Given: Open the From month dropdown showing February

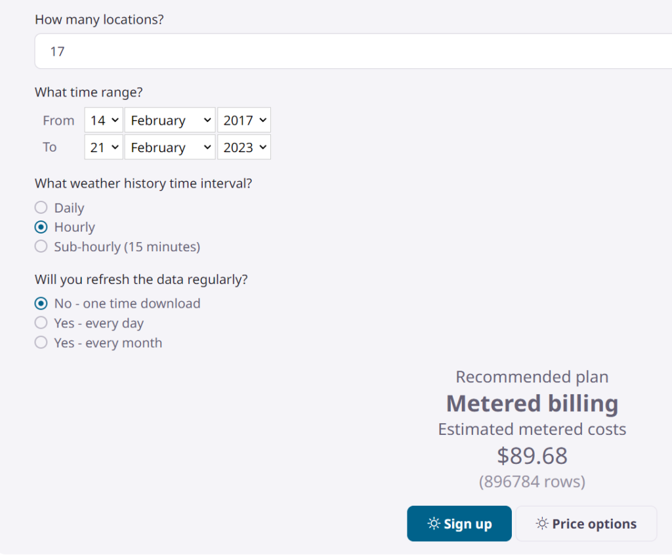Looking at the screenshot, I should tap(169, 120).
